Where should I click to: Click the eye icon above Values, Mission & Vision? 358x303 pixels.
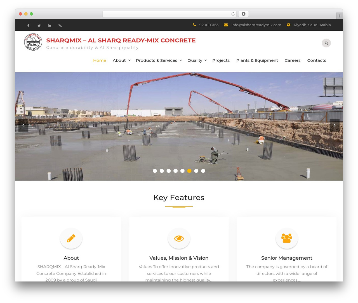pyautogui.click(x=179, y=238)
